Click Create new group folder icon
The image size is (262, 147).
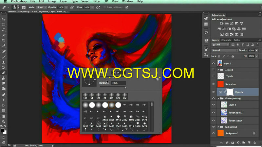click(244, 143)
